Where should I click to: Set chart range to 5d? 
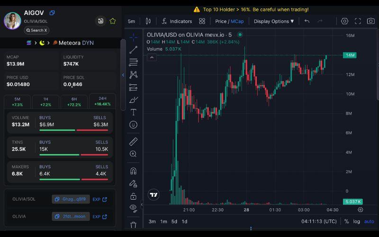click(174, 221)
